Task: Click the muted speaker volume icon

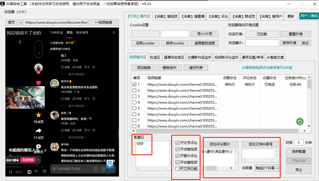Action: click(36, 171)
